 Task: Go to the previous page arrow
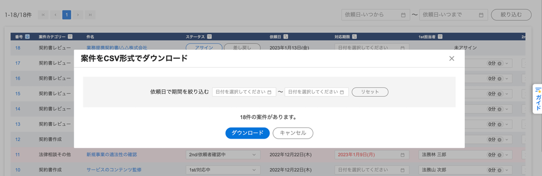55,15
